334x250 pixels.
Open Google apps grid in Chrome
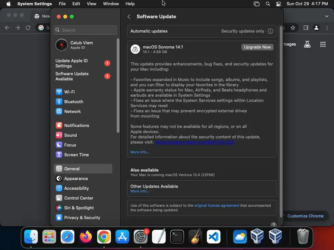323,44
